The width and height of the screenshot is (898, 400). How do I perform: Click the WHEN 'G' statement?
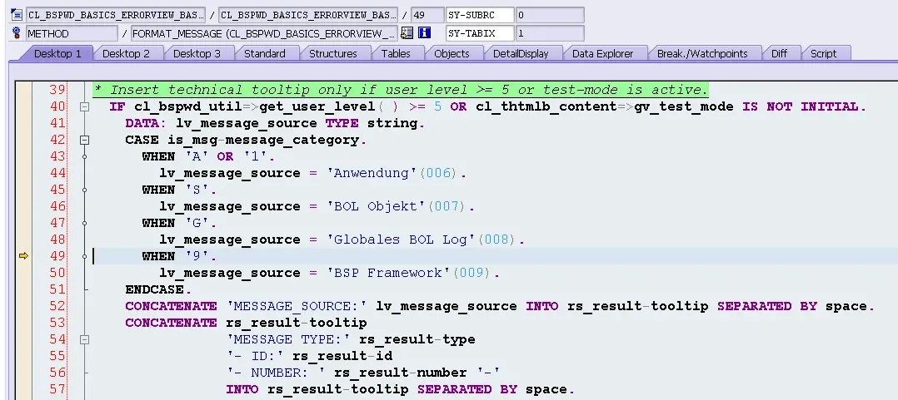(180, 223)
